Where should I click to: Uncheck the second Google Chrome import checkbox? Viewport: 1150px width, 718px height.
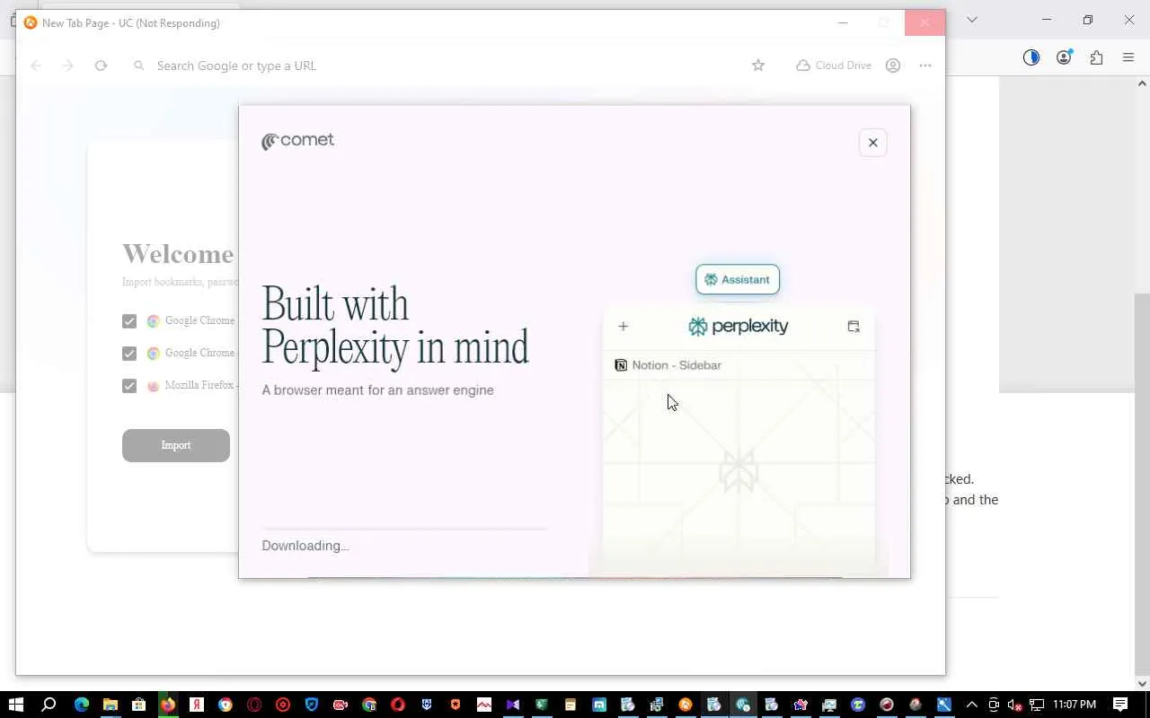129,354
